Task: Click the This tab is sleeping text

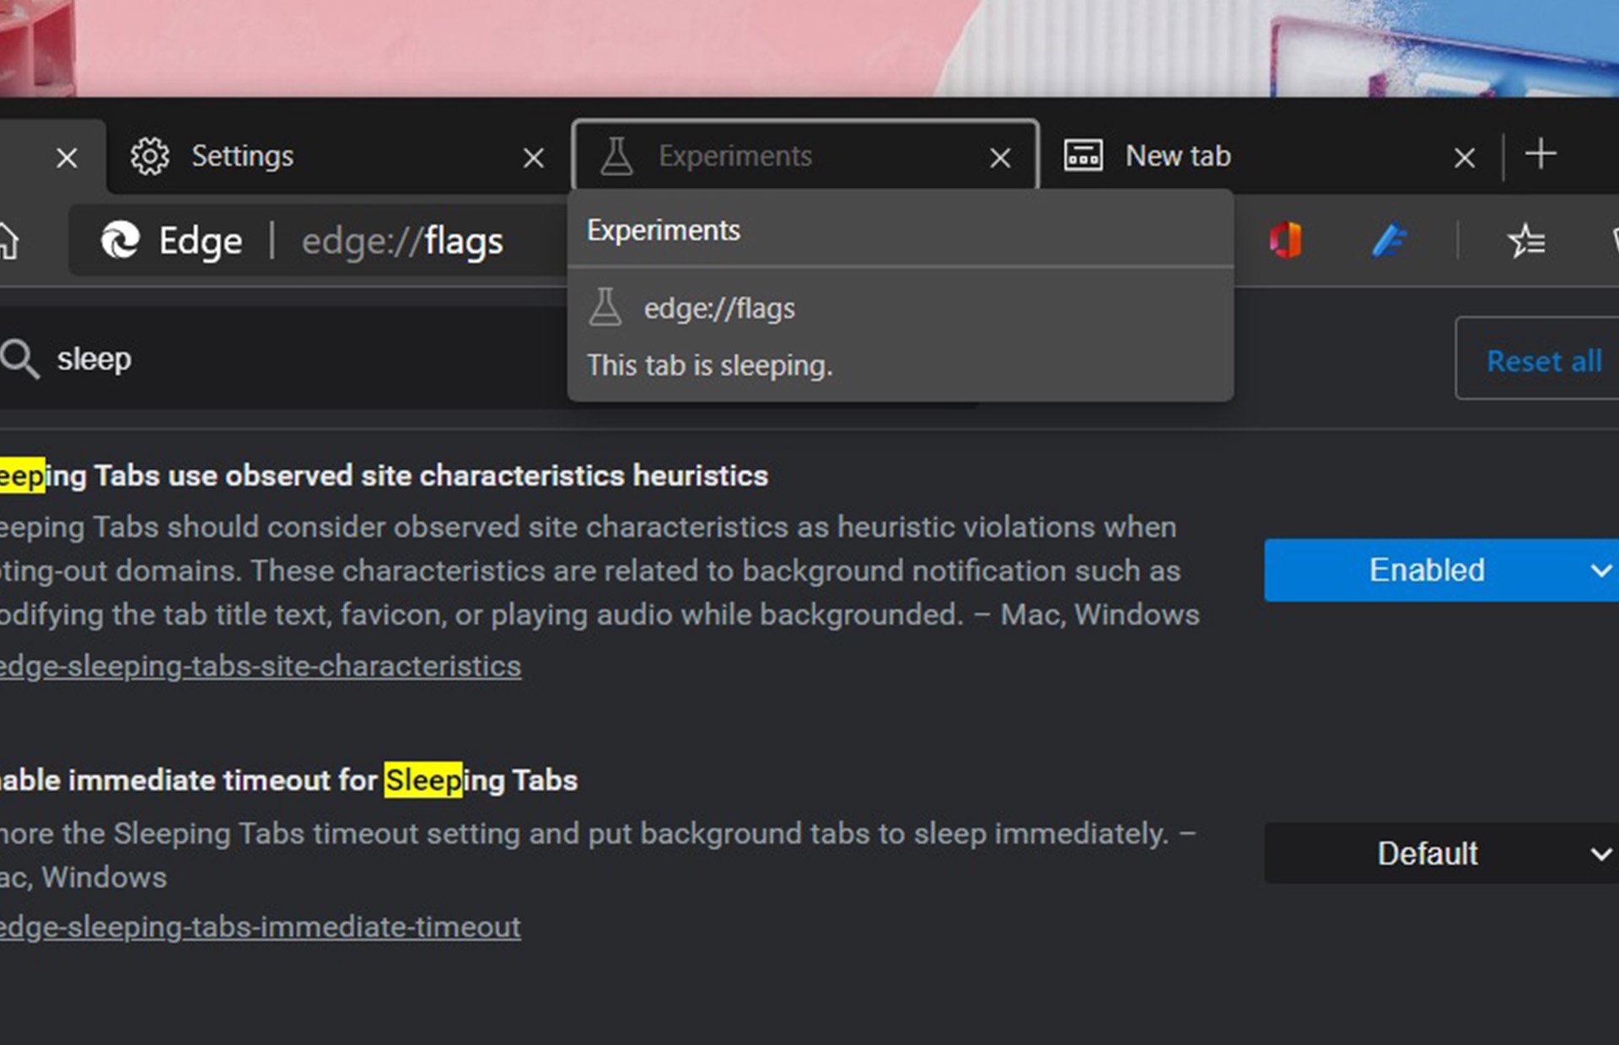Action: [x=710, y=366]
